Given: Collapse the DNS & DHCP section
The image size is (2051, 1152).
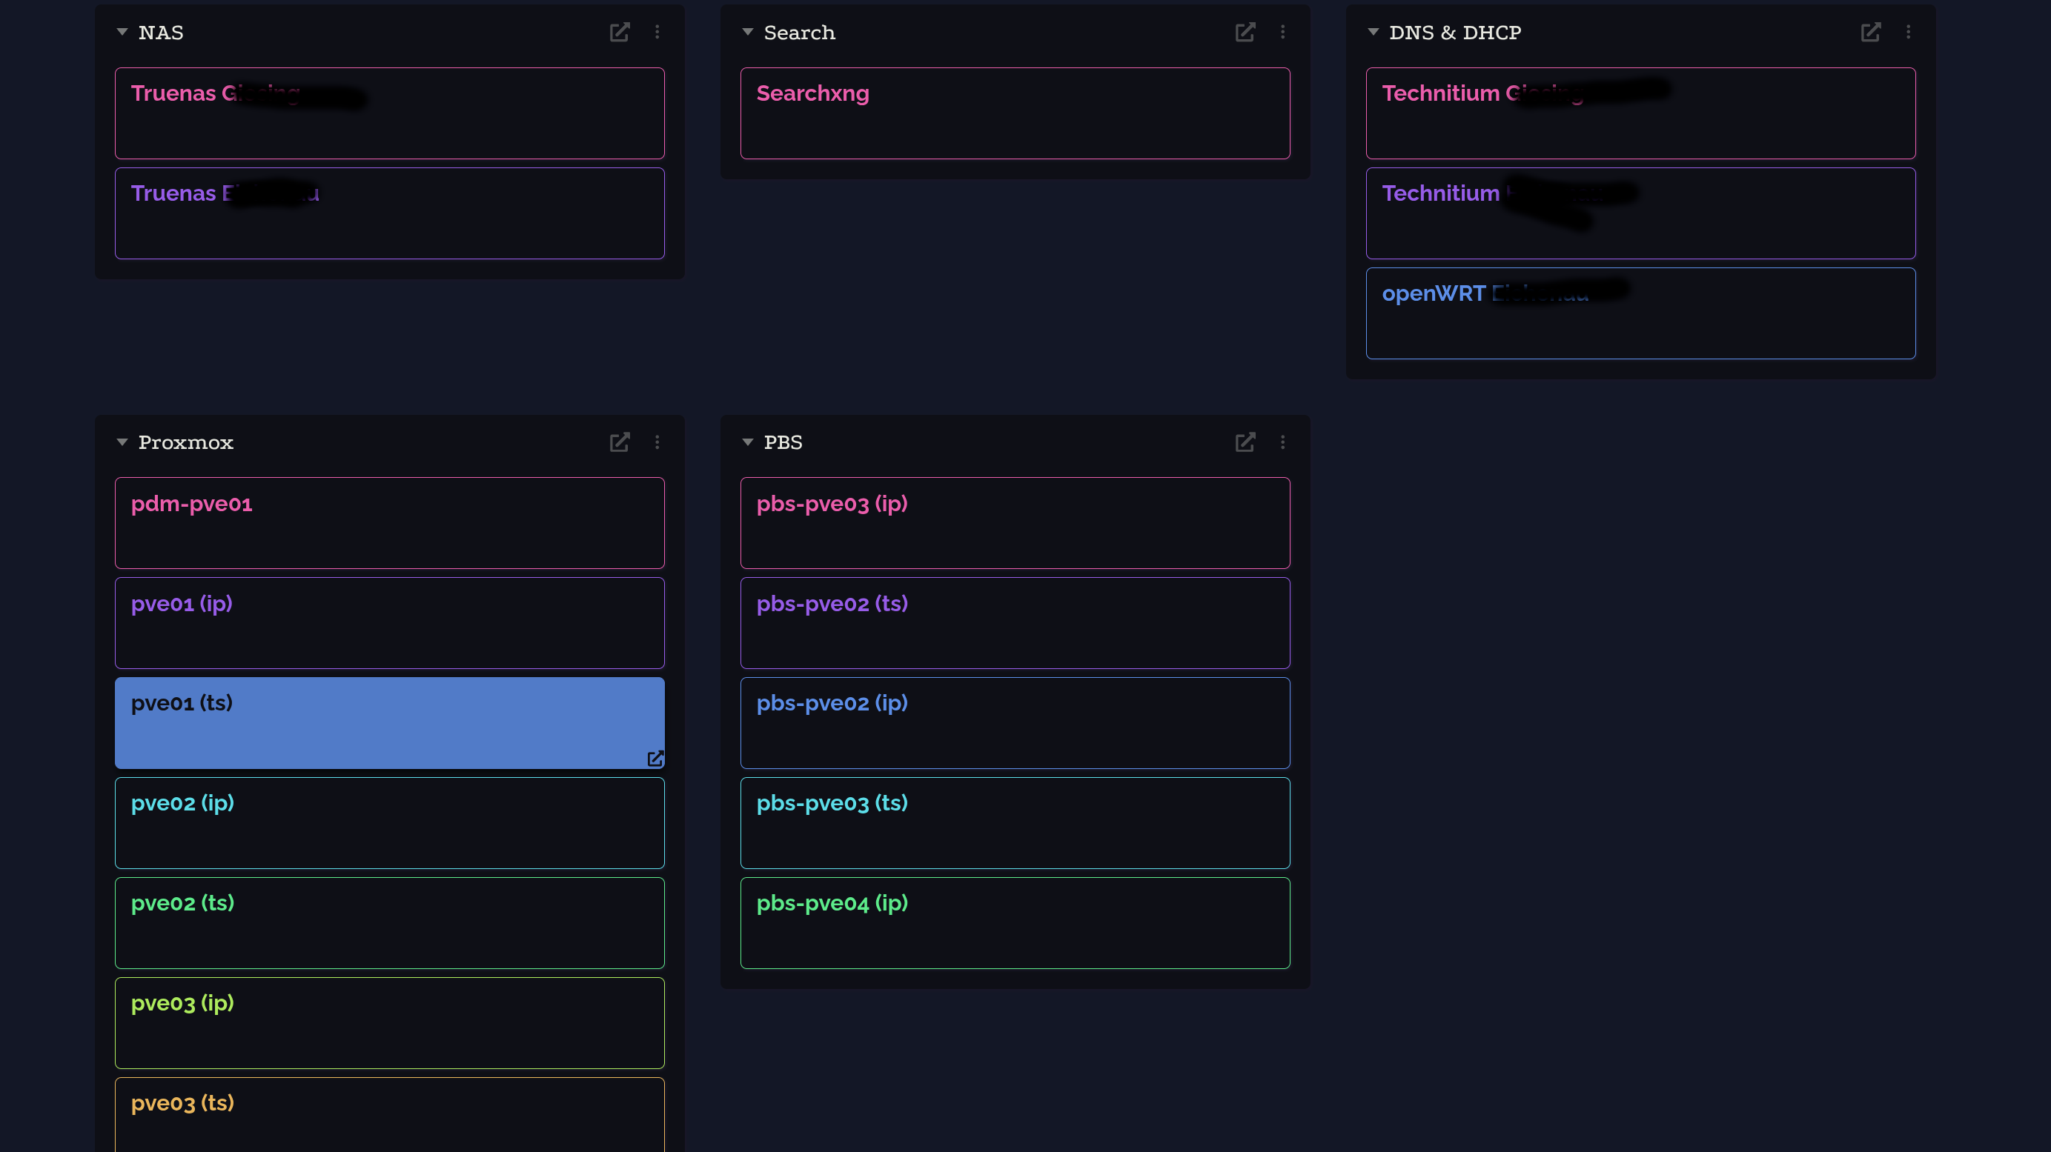Looking at the screenshot, I should click(1374, 32).
